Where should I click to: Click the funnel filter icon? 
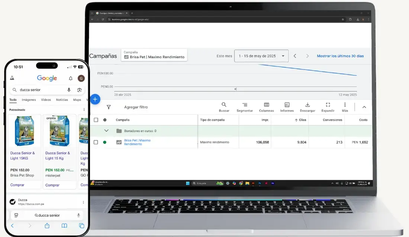tap(109, 107)
